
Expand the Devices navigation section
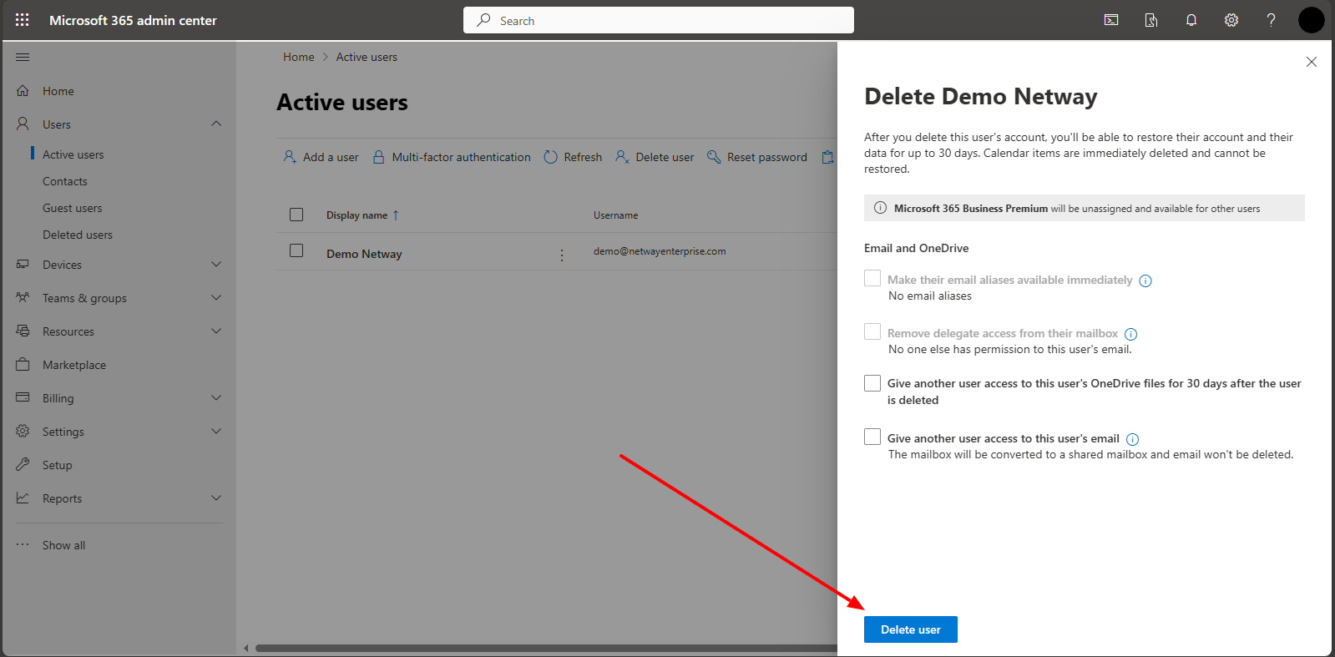[x=216, y=265]
